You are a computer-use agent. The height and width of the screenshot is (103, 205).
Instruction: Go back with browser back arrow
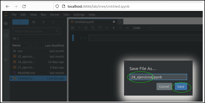[8, 6]
